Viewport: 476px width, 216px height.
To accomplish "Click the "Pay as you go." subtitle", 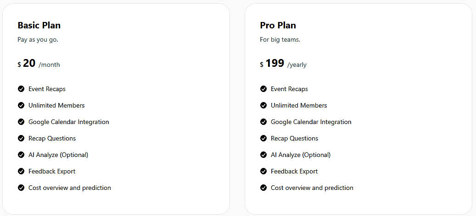I will (x=38, y=40).
